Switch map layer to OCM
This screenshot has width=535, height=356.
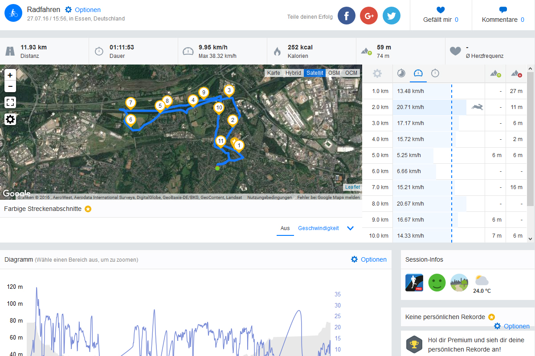(351, 73)
